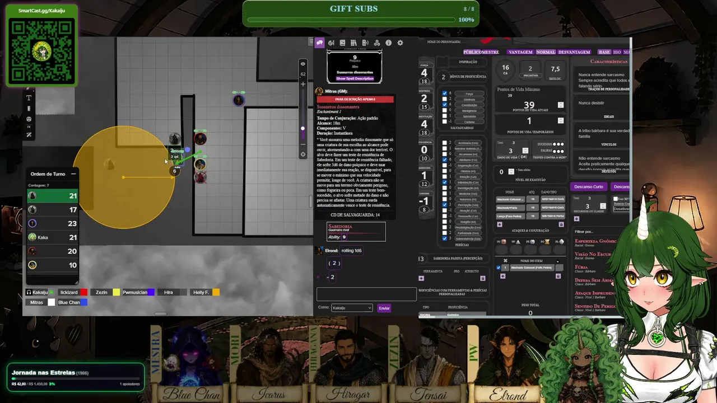Open the Compendium books icon
This screenshot has width=717, height=403.
coord(353,43)
